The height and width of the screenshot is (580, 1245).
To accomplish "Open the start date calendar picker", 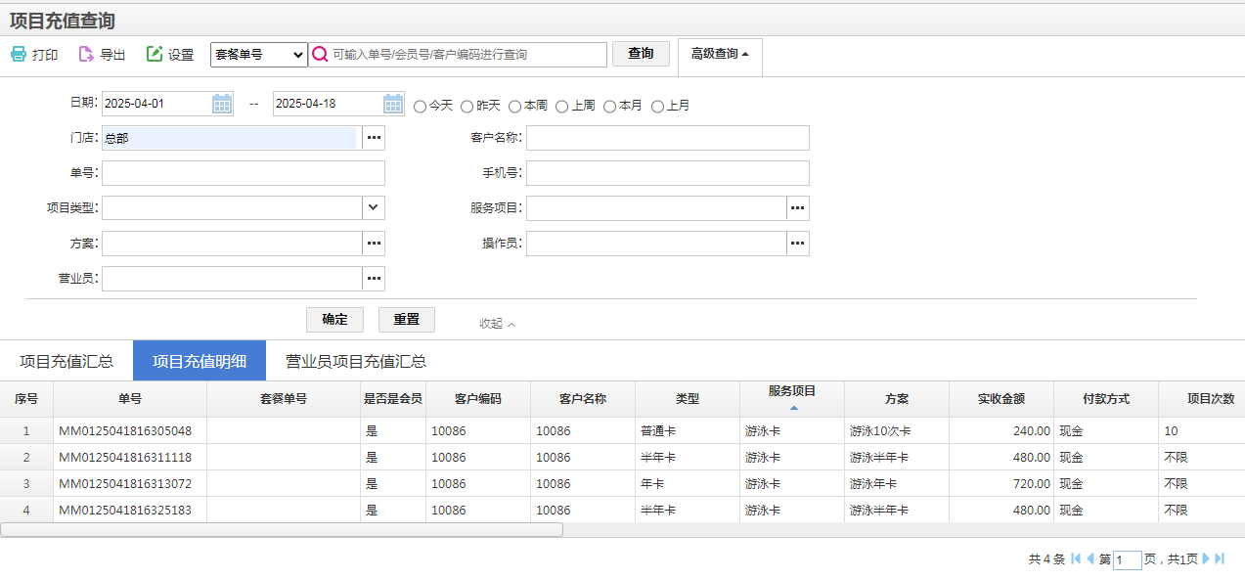I will 222,104.
